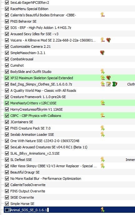The image size is (135, 215).
Task: Uncheck the Simple Horse SE mod
Action: tap(7, 204)
